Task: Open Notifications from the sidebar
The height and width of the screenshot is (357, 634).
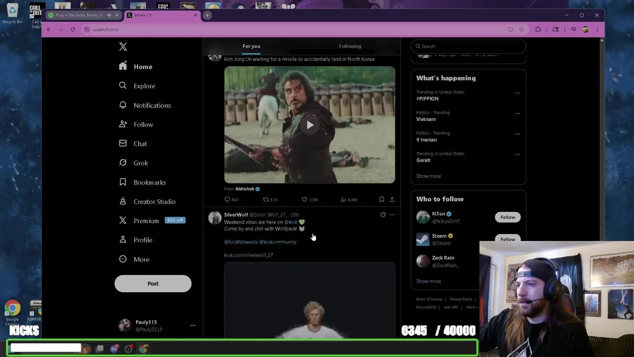Action: click(x=145, y=105)
